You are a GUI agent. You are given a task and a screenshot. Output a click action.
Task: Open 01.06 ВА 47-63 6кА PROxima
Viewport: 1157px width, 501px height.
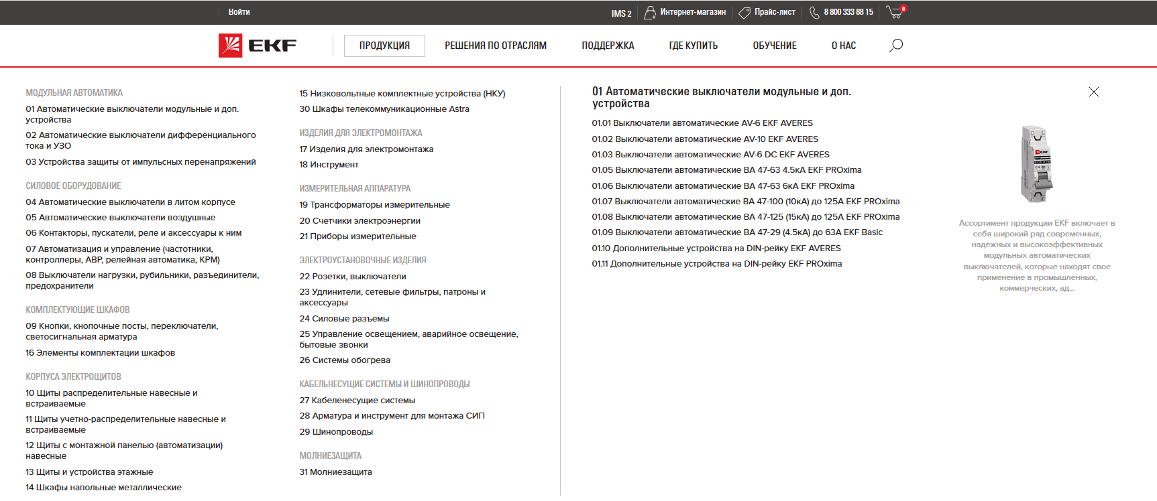coord(723,186)
